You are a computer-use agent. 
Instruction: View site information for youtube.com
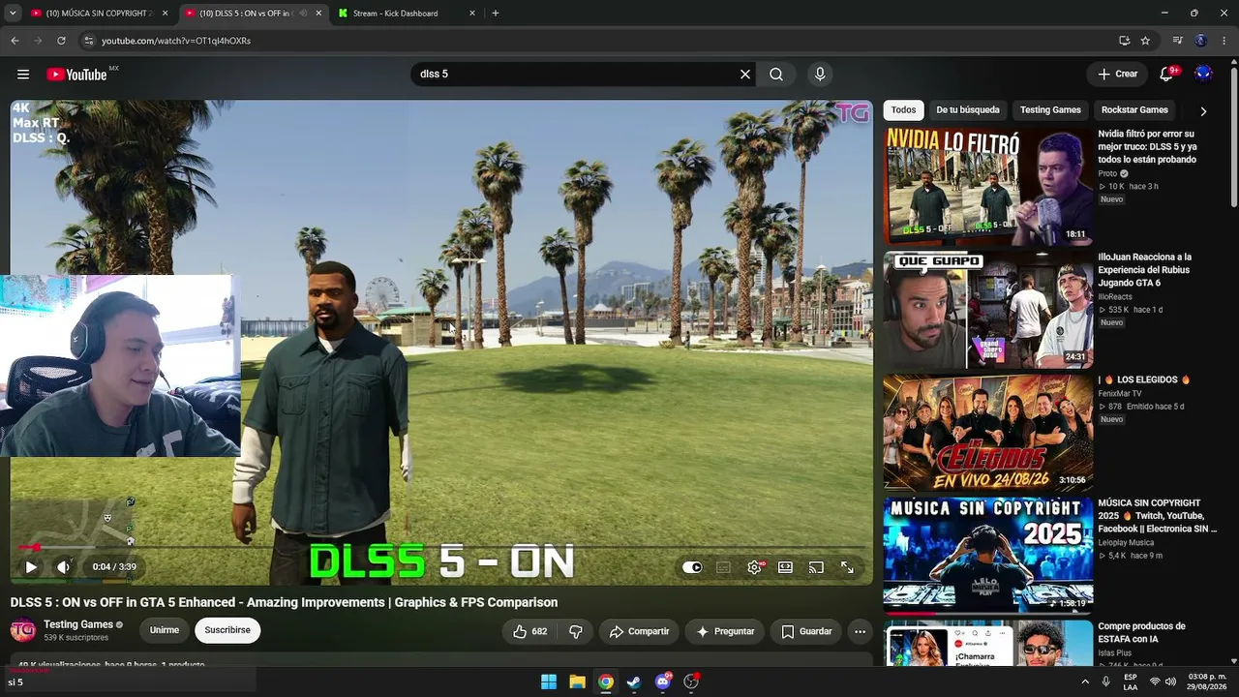coord(88,41)
